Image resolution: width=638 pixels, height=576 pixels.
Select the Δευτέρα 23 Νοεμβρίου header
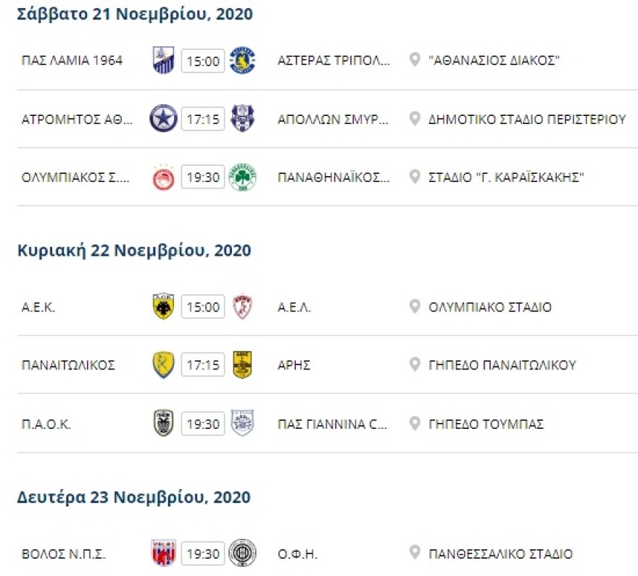pyautogui.click(x=133, y=497)
